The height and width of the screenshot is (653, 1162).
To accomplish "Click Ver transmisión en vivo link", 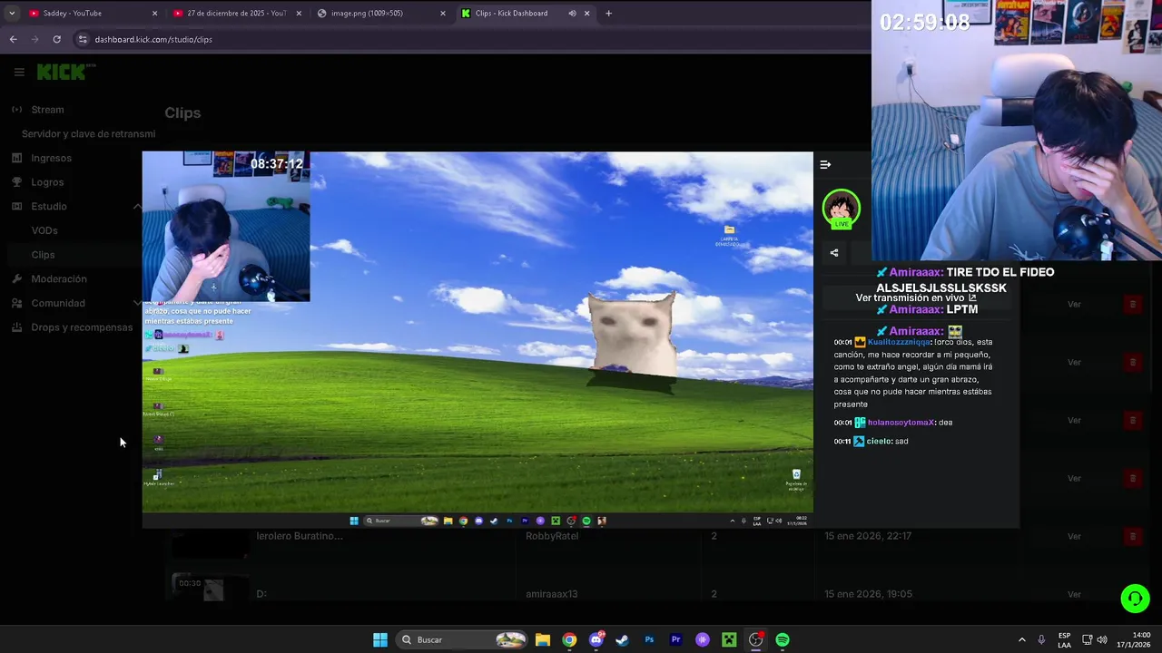I will click(916, 297).
